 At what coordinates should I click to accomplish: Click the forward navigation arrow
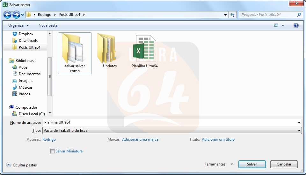click(16, 15)
